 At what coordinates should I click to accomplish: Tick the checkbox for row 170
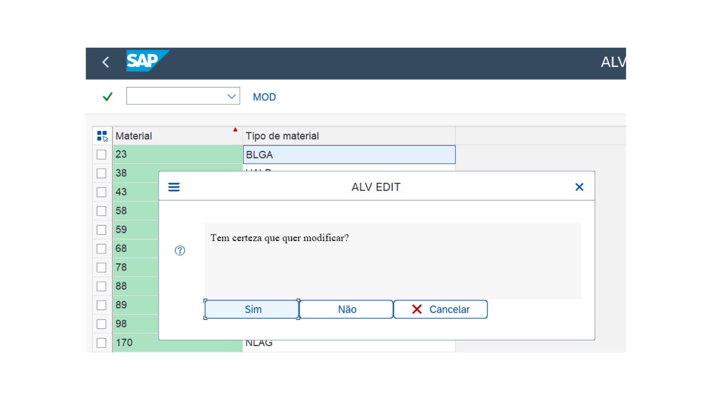click(101, 343)
